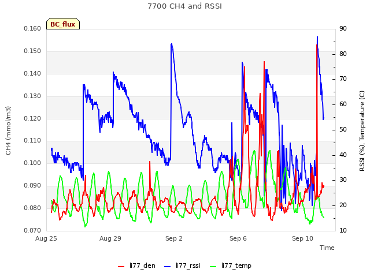Click the 70 right axis value
Image resolution: width=370 pixels, height=277 pixels.
[x=343, y=78]
